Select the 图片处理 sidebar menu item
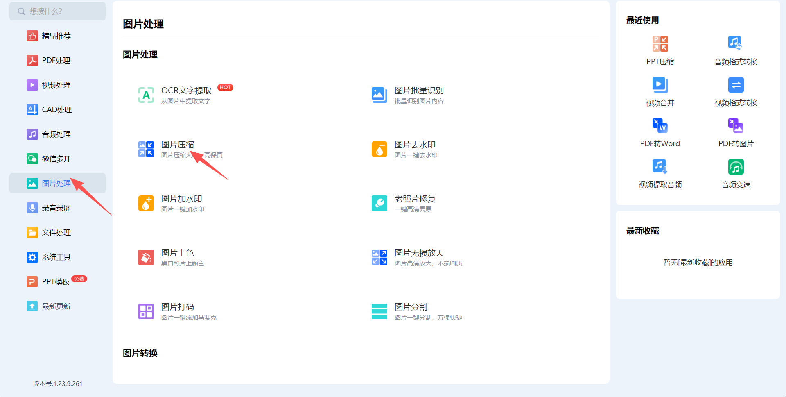 click(57, 184)
